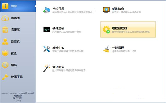Click 显示和管理所有正在运行 process description

(x=131, y=32)
